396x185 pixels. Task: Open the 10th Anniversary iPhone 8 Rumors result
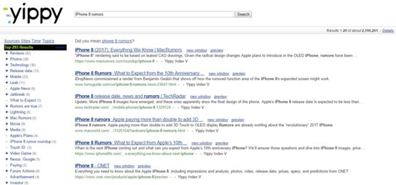tap(139, 73)
